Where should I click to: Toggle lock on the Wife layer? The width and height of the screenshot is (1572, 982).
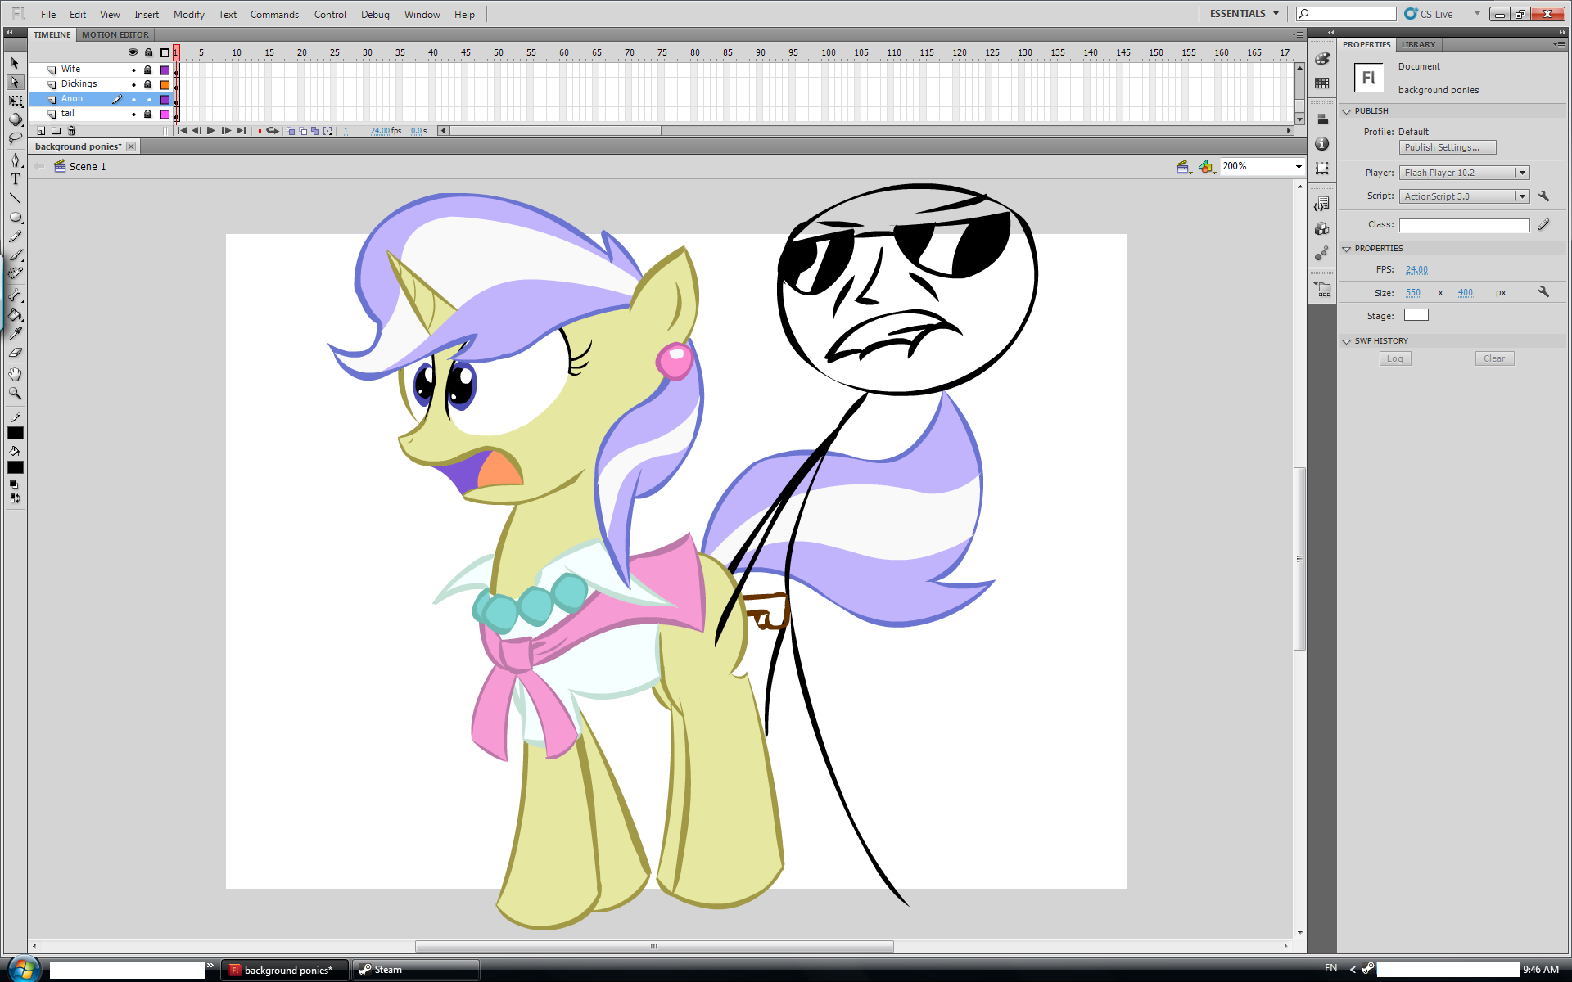148,70
